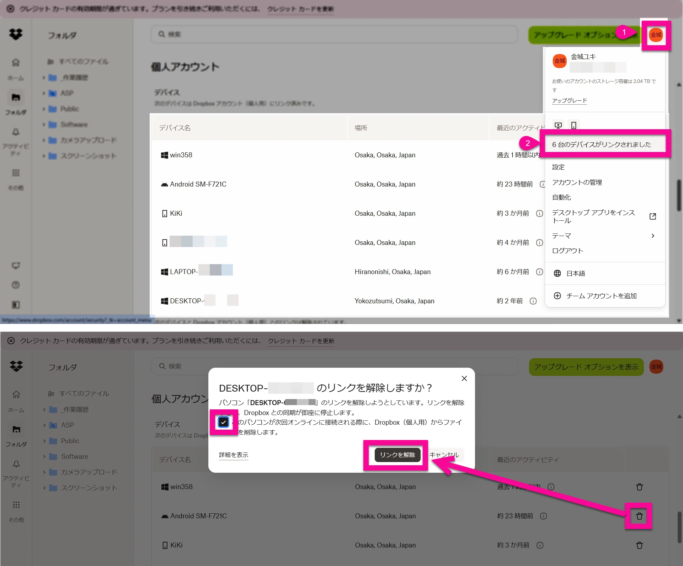Click the info icon beside 約 23 時間前 in lower table

(x=543, y=516)
